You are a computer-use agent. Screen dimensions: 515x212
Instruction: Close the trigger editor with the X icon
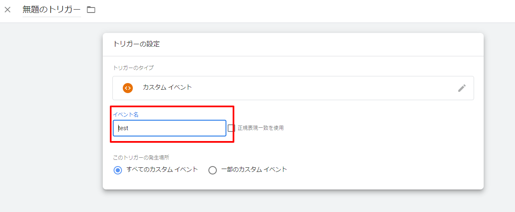pyautogui.click(x=8, y=10)
